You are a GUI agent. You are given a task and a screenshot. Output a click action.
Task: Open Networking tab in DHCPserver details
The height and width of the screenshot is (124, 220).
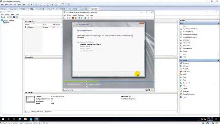coord(40,112)
